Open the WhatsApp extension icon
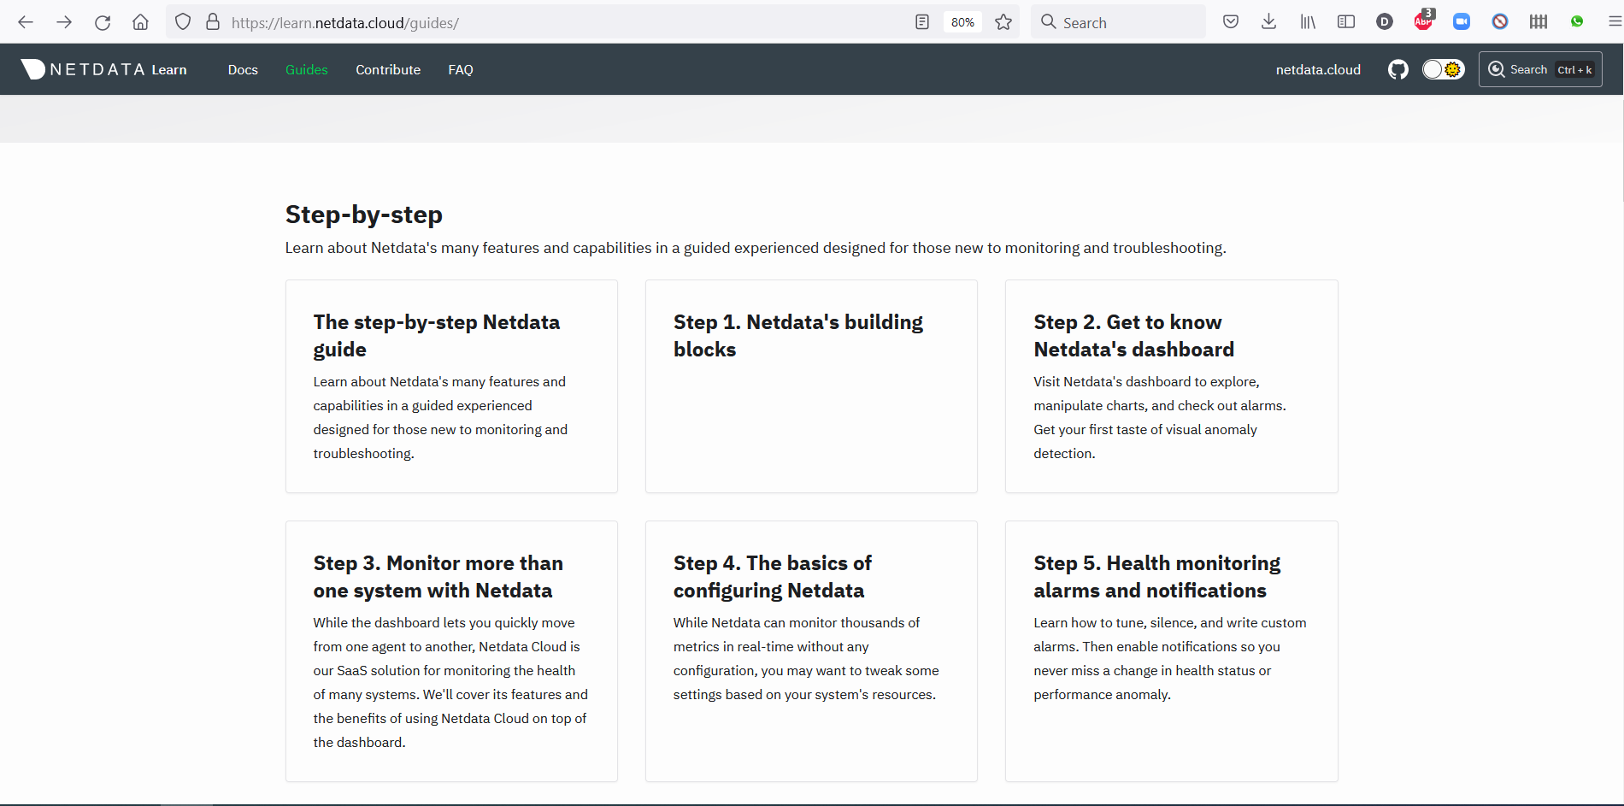Image resolution: width=1624 pixels, height=806 pixels. (1577, 21)
